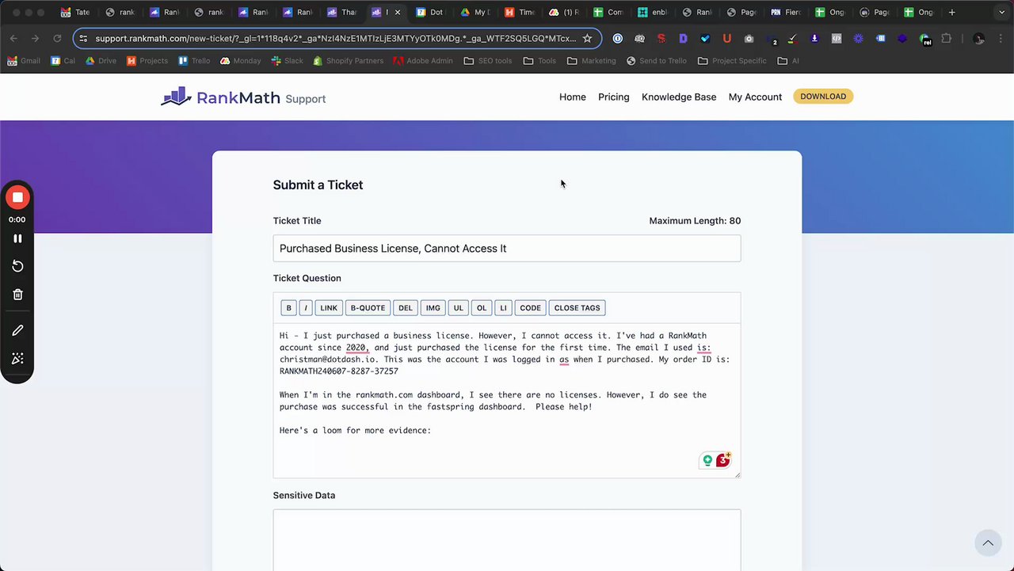Insert blockquote with B-QUOTE button
The image size is (1014, 571).
[368, 308]
